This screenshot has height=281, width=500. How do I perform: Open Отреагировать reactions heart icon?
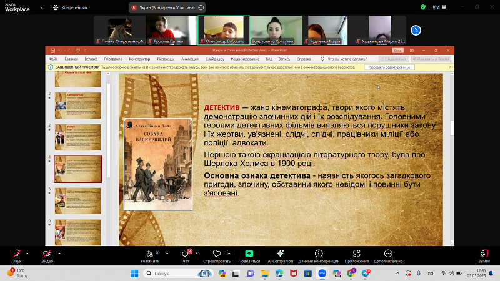[x=217, y=254]
